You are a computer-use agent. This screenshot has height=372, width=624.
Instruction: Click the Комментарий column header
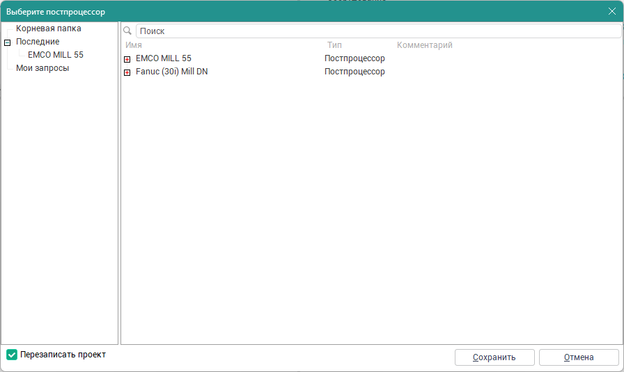424,45
